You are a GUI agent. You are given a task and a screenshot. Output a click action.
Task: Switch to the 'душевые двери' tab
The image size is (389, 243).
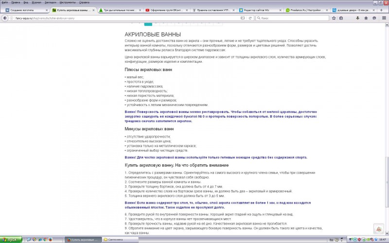point(354,10)
